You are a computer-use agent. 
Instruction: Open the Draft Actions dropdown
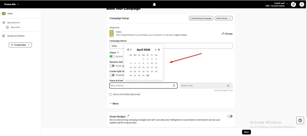click(x=223, y=18)
